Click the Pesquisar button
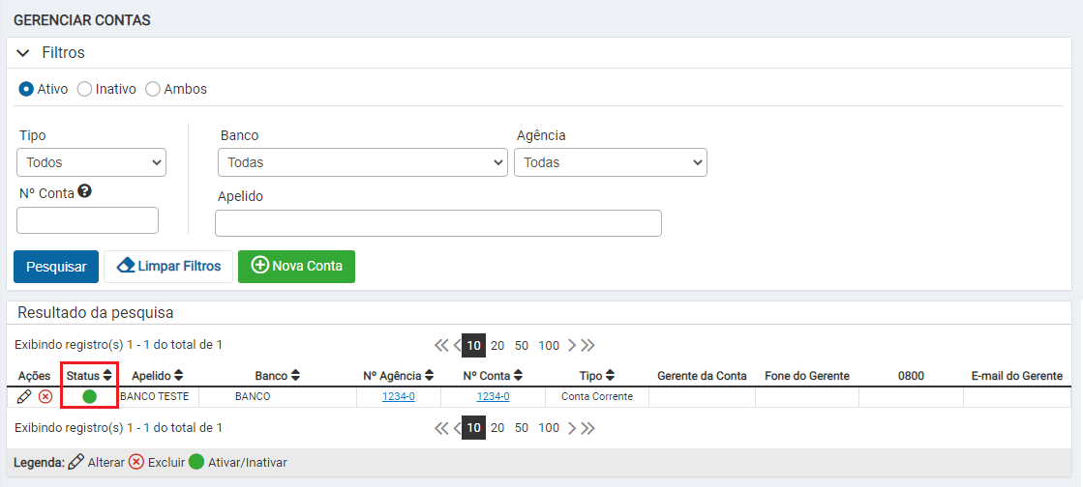The image size is (1083, 487). [56, 267]
